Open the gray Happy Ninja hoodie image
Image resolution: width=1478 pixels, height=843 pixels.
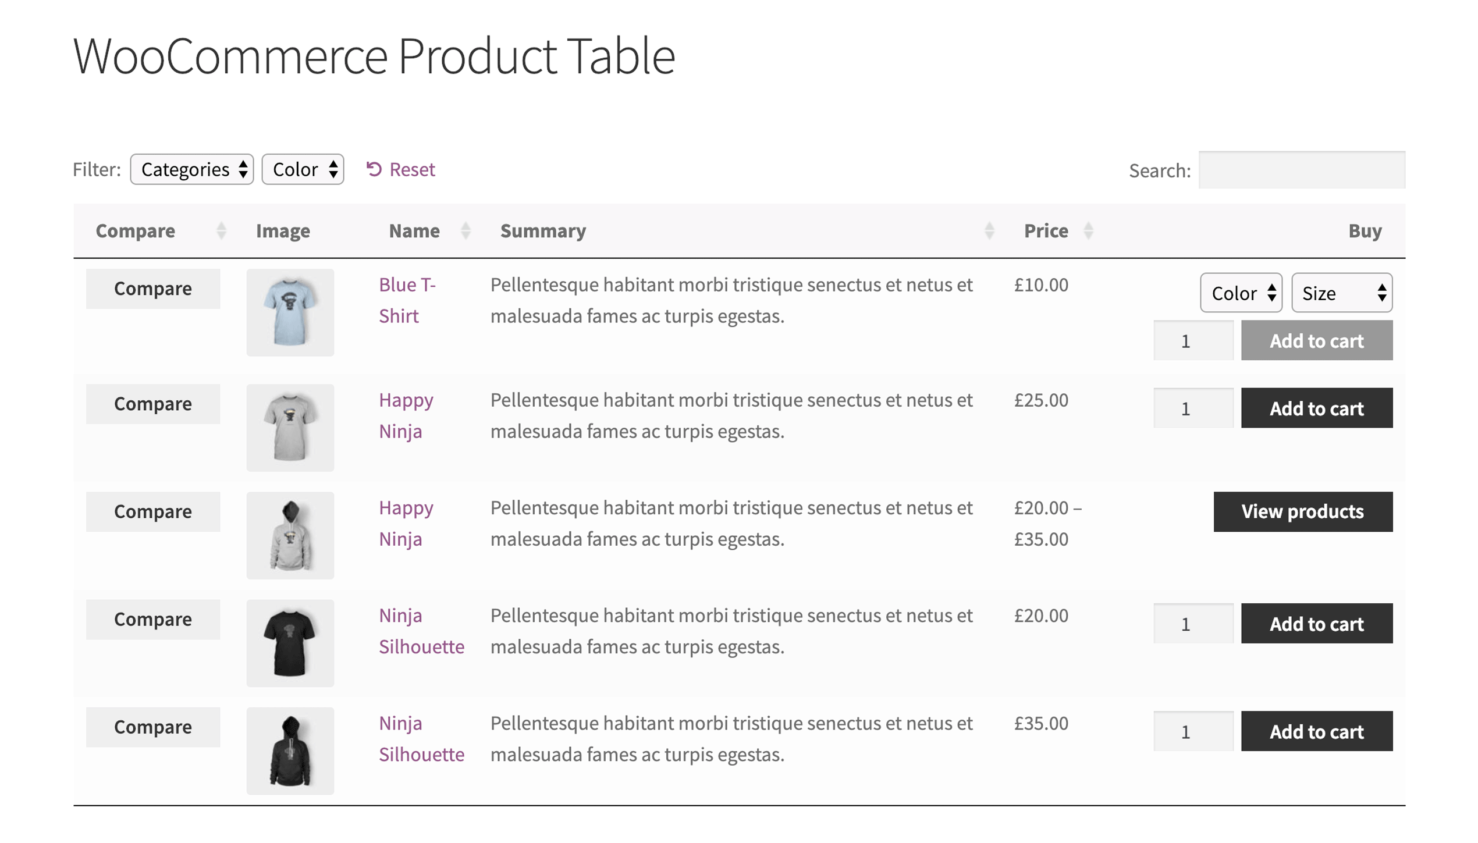tap(290, 535)
